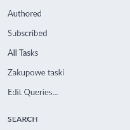View tasks you authored
The image size is (130, 130).
(x=25, y=14)
